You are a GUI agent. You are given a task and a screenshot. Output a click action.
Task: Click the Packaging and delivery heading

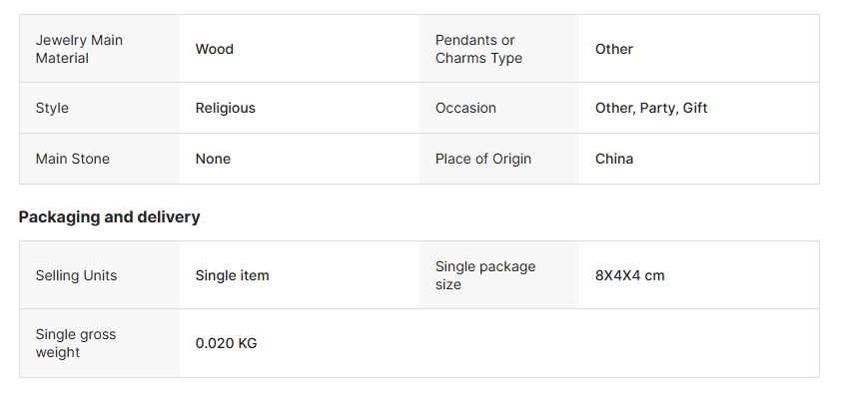110,216
